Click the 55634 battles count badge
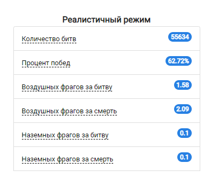This screenshot has width=212, height=194. (180, 37)
